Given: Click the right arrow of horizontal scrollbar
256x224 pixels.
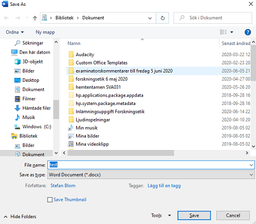Looking at the screenshot, I should click(x=247, y=153).
